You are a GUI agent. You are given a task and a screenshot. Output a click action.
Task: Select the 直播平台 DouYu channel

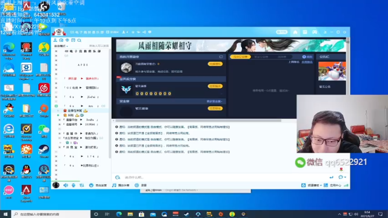[x=81, y=120]
